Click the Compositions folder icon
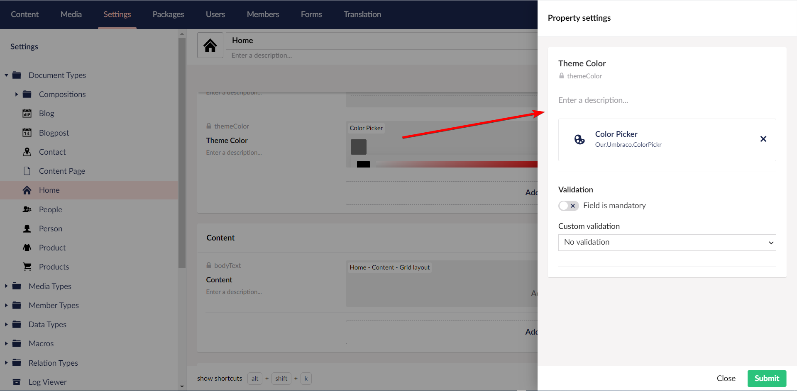 click(x=27, y=94)
